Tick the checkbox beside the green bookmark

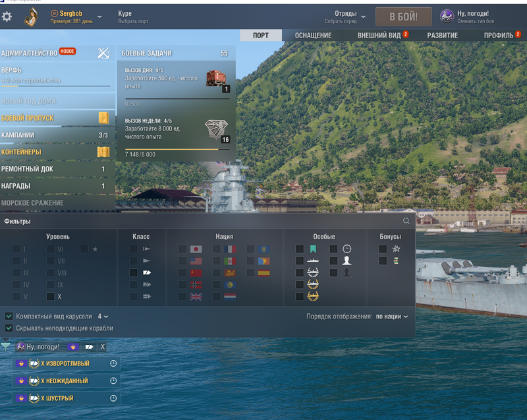pos(300,249)
